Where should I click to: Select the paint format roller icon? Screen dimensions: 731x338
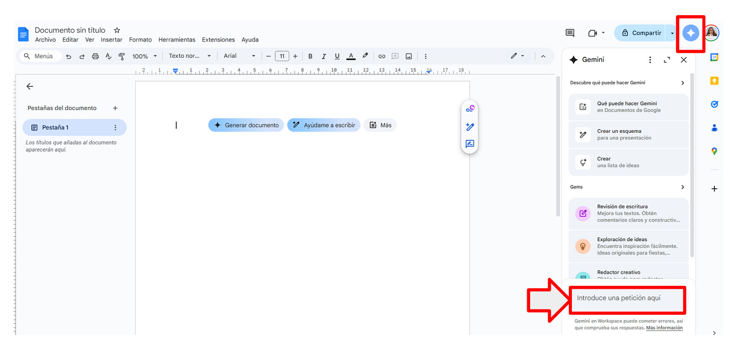click(x=121, y=56)
